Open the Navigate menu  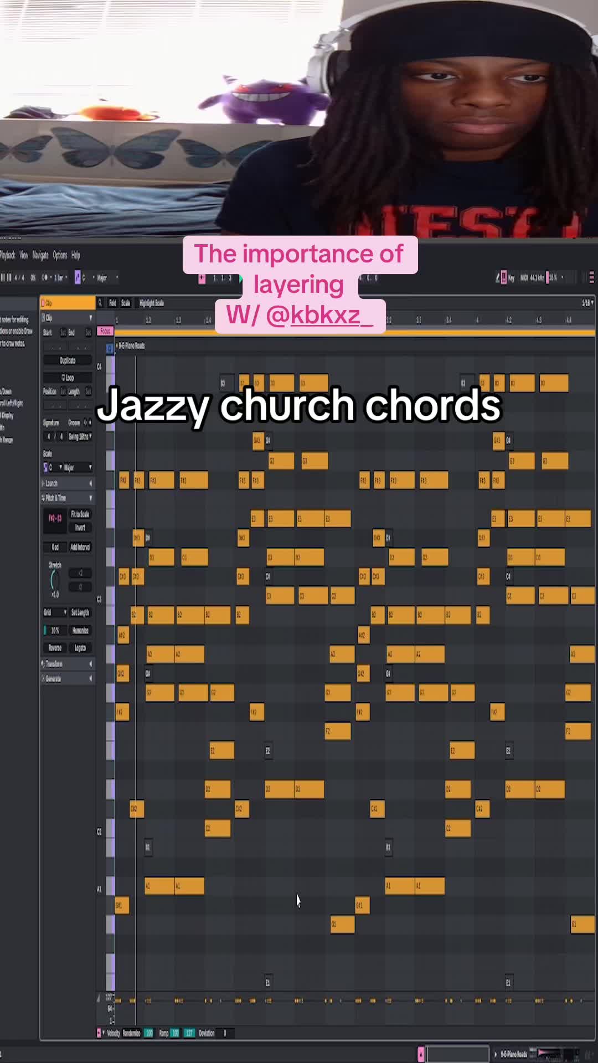(40, 255)
